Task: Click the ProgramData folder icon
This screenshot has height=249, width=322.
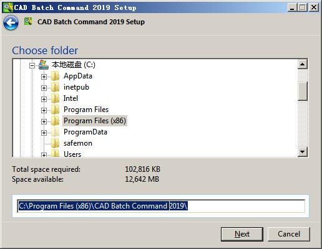Action: 56,132
